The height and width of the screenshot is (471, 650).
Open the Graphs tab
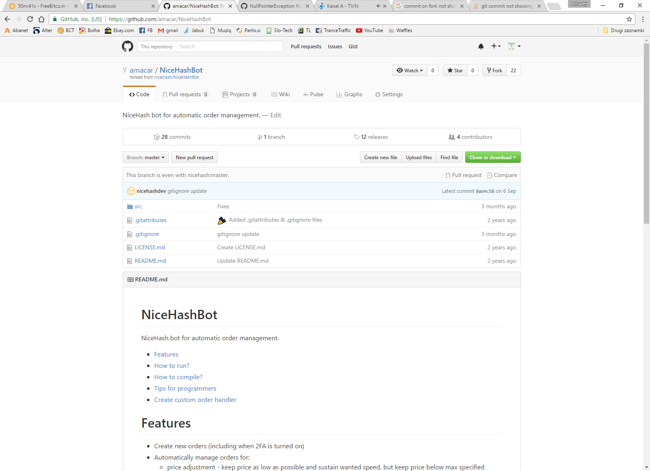click(x=349, y=94)
